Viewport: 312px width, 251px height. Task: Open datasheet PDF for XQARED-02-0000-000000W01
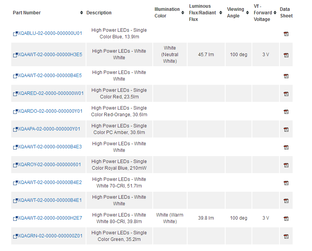286,94
